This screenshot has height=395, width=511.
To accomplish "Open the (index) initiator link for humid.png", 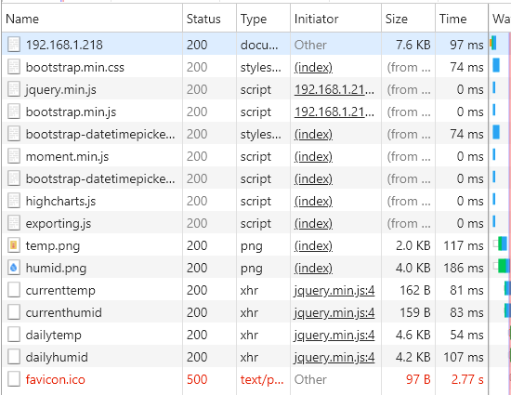I will 313,269.
